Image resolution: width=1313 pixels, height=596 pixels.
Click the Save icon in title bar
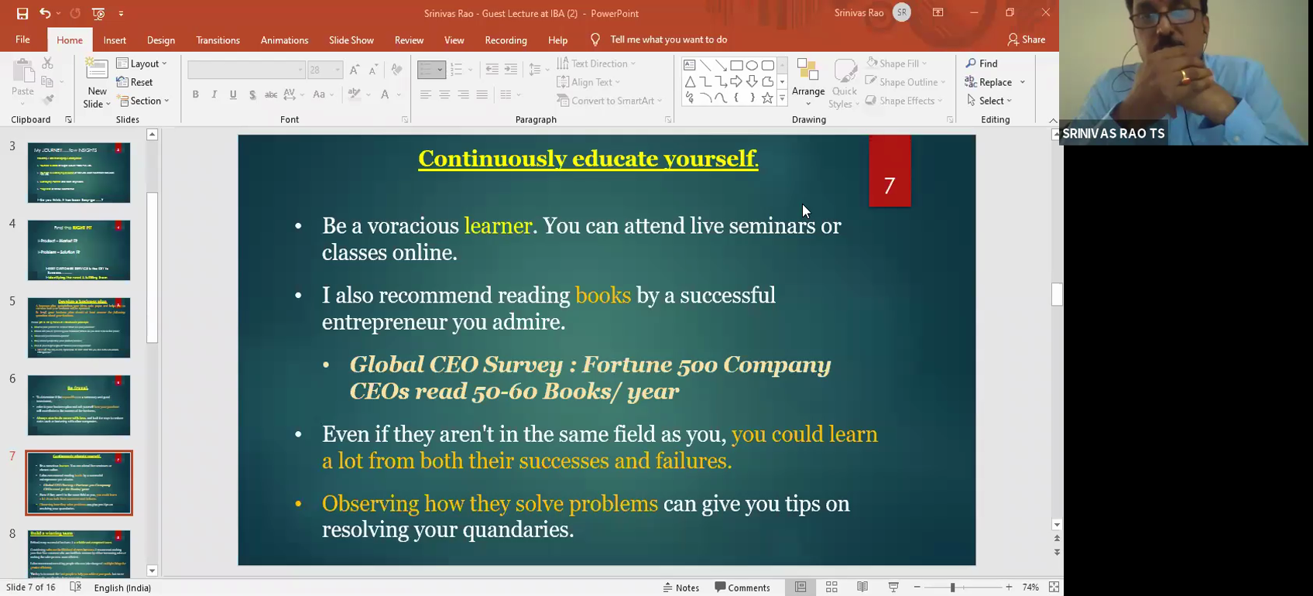22,13
